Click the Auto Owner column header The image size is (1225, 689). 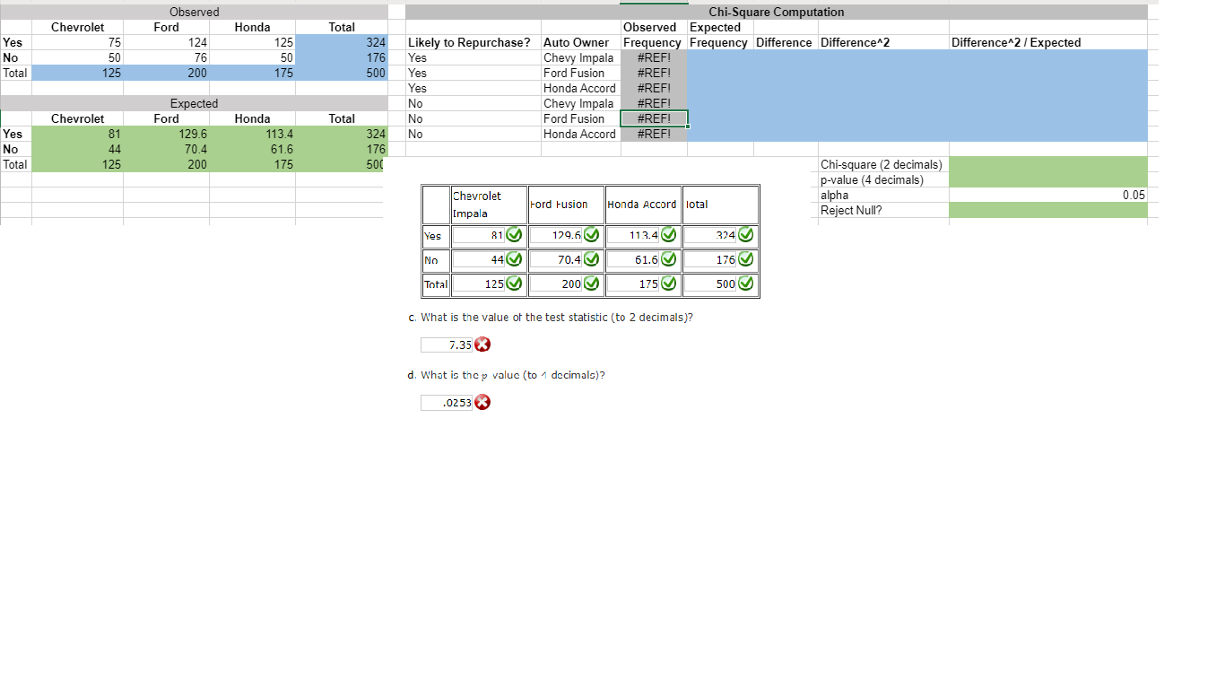(x=581, y=42)
